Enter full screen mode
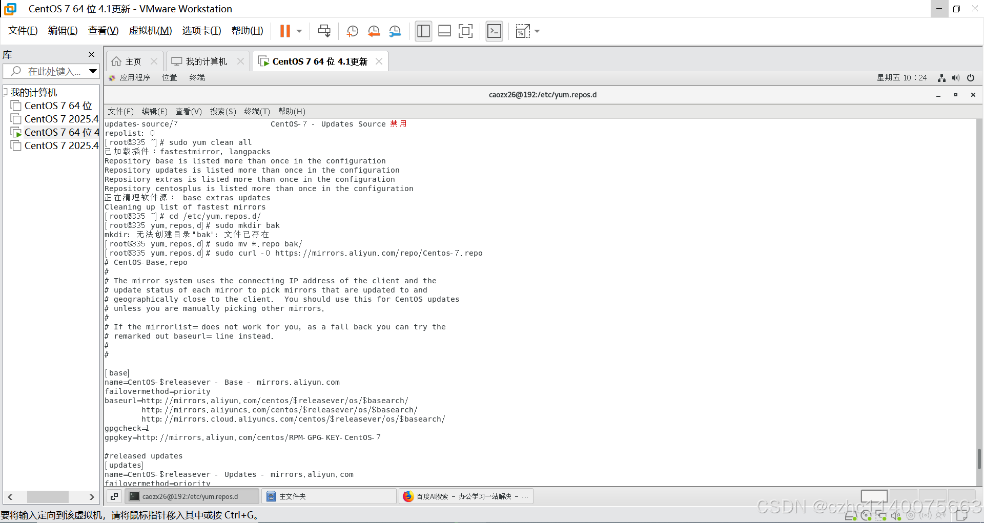984x523 pixels. pyautogui.click(x=465, y=31)
